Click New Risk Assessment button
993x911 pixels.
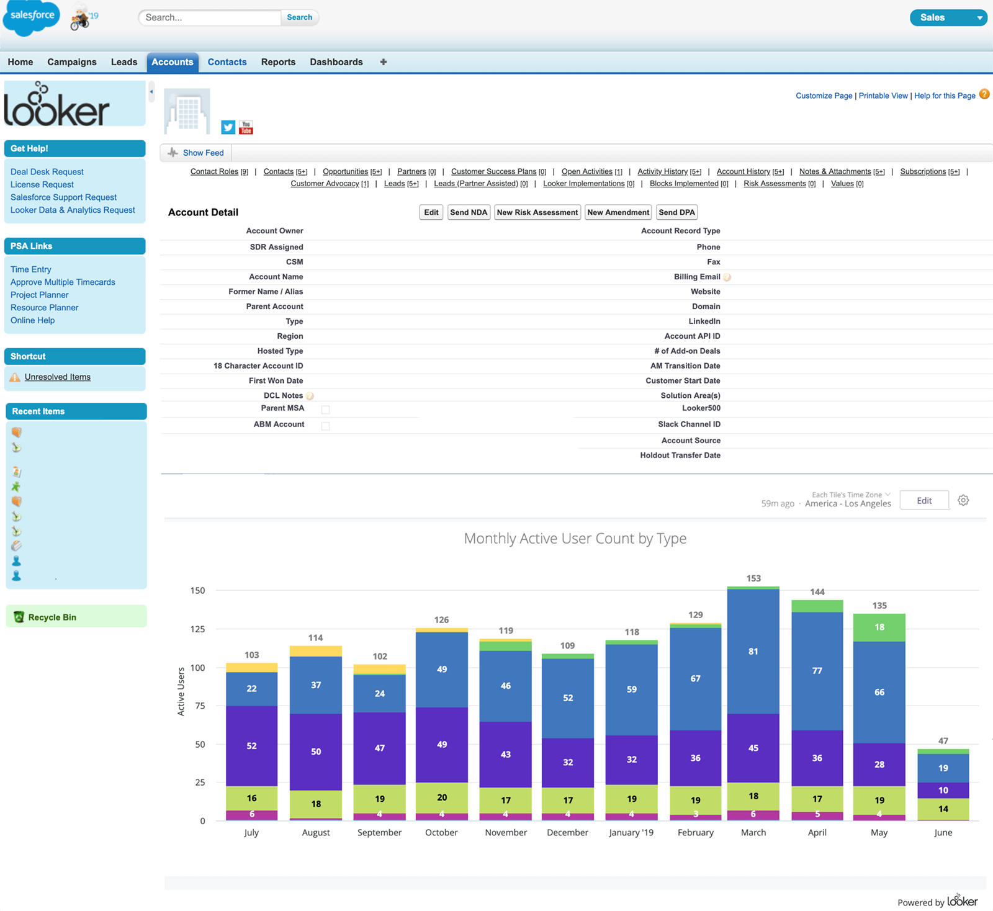[x=537, y=212]
